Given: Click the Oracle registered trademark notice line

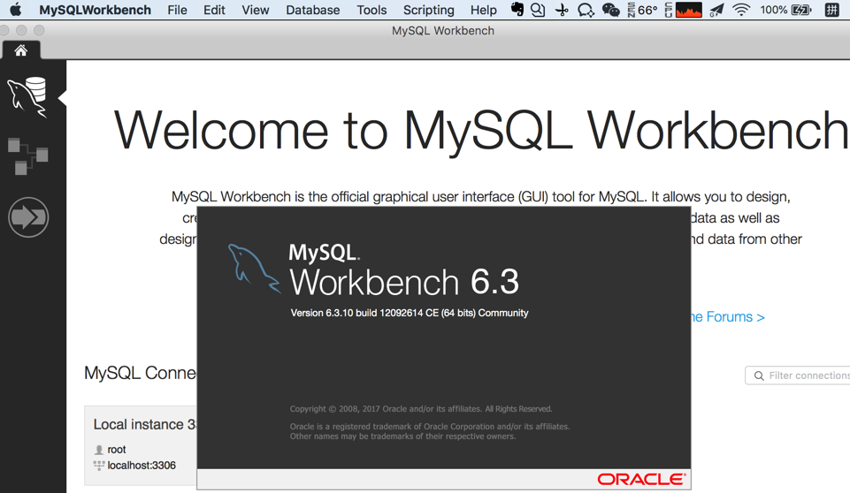Looking at the screenshot, I should pos(430,427).
